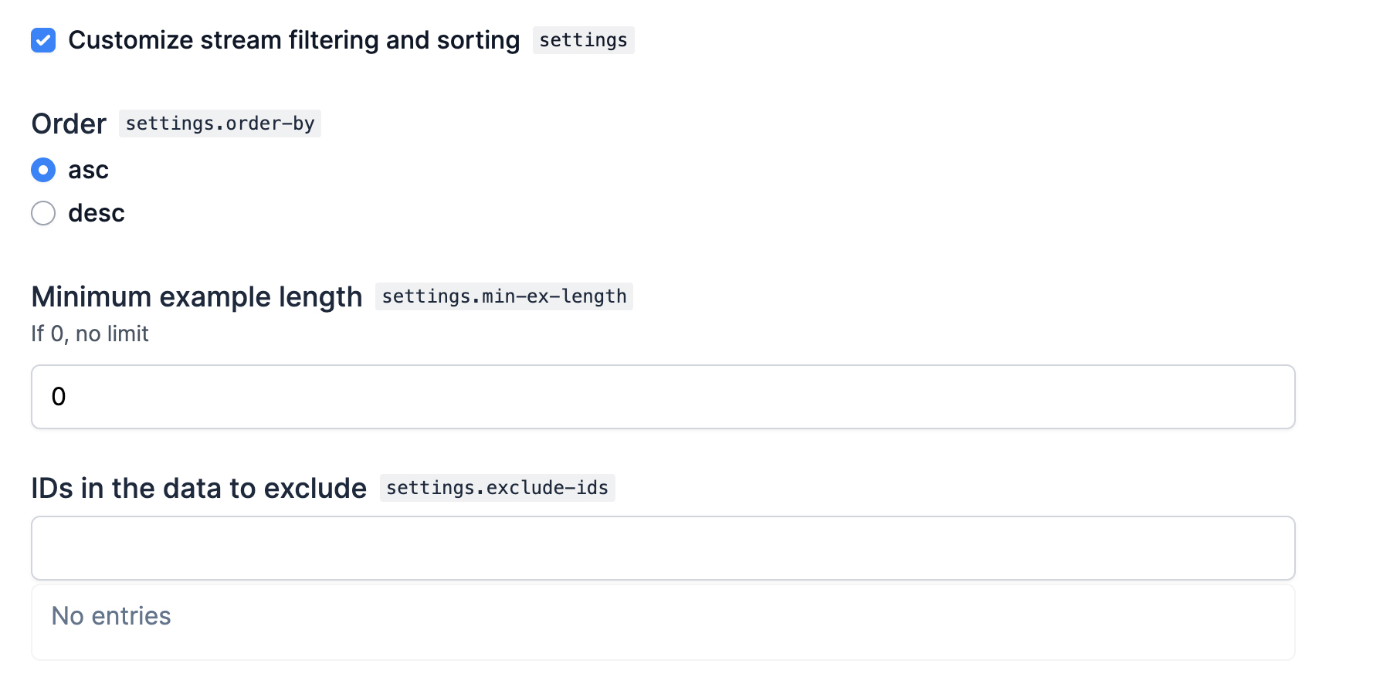Select the desc radio button
The width and height of the screenshot is (1390, 684).
pyautogui.click(x=43, y=213)
